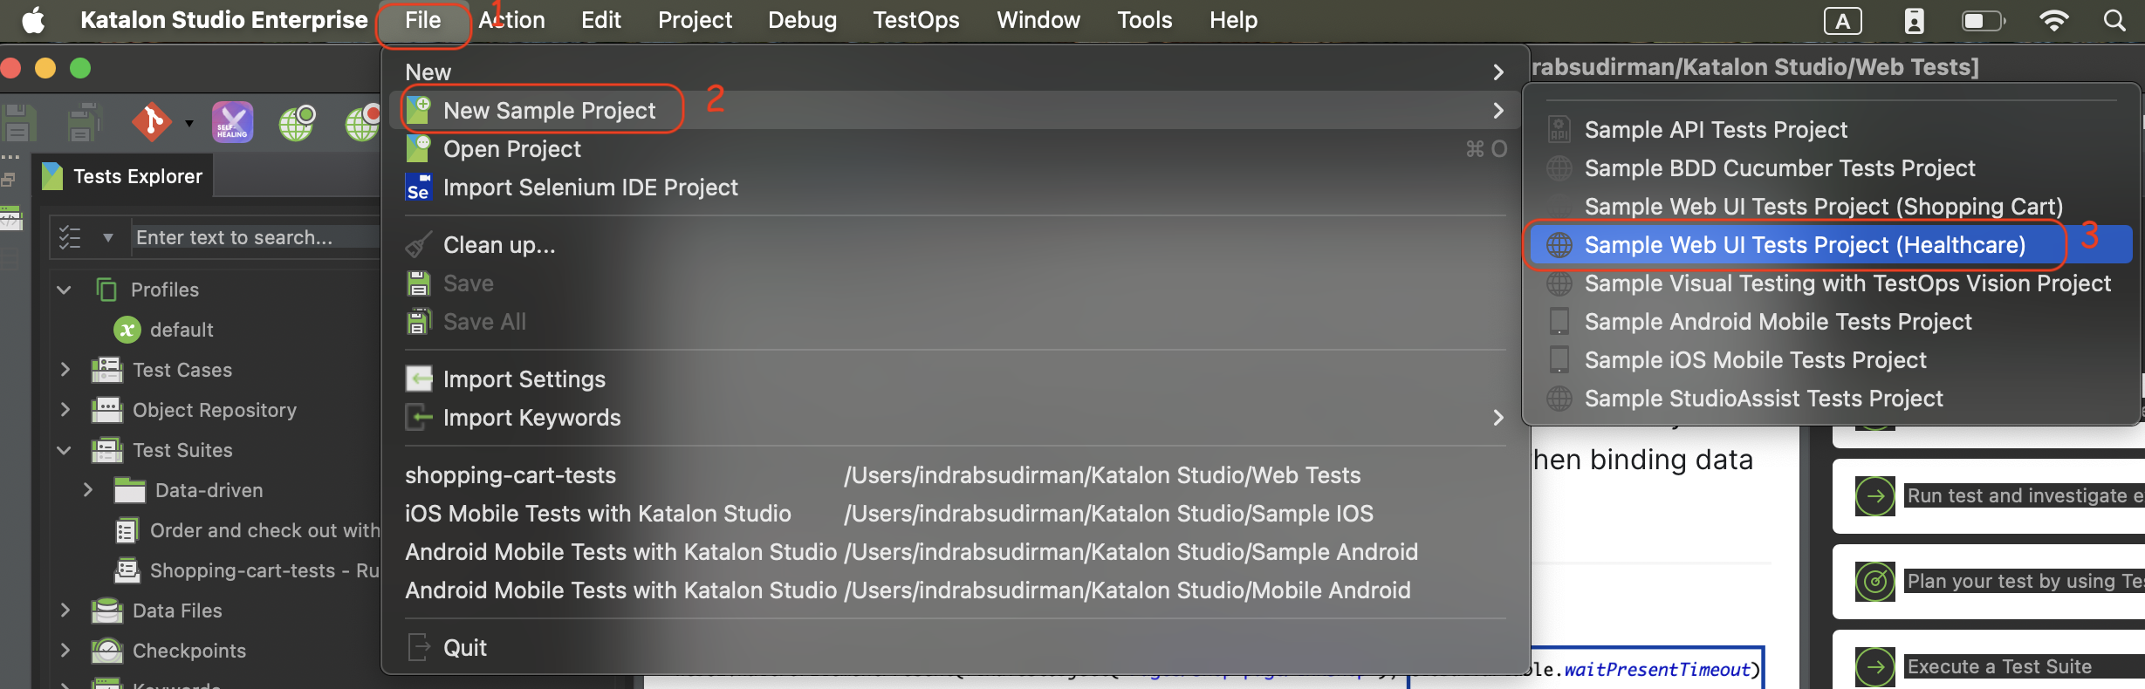Open Self-Healing Insights icon
Screen dimensions: 2145x689
tap(232, 121)
